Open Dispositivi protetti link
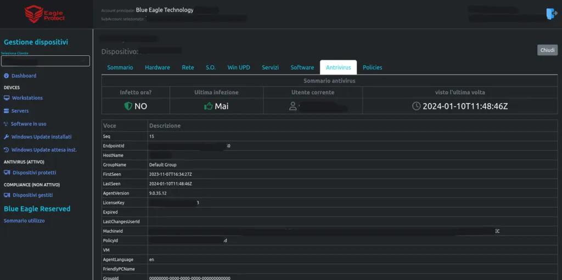Viewport: 562px width, 280px height. [35, 173]
